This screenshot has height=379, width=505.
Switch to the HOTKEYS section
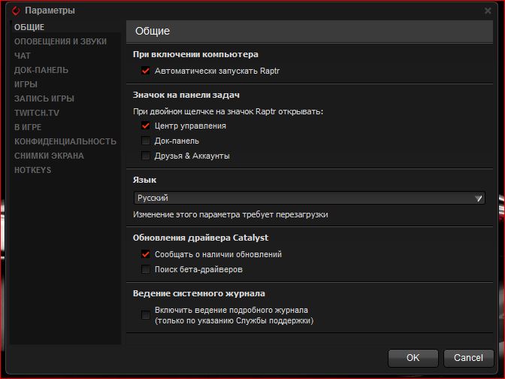coord(32,170)
